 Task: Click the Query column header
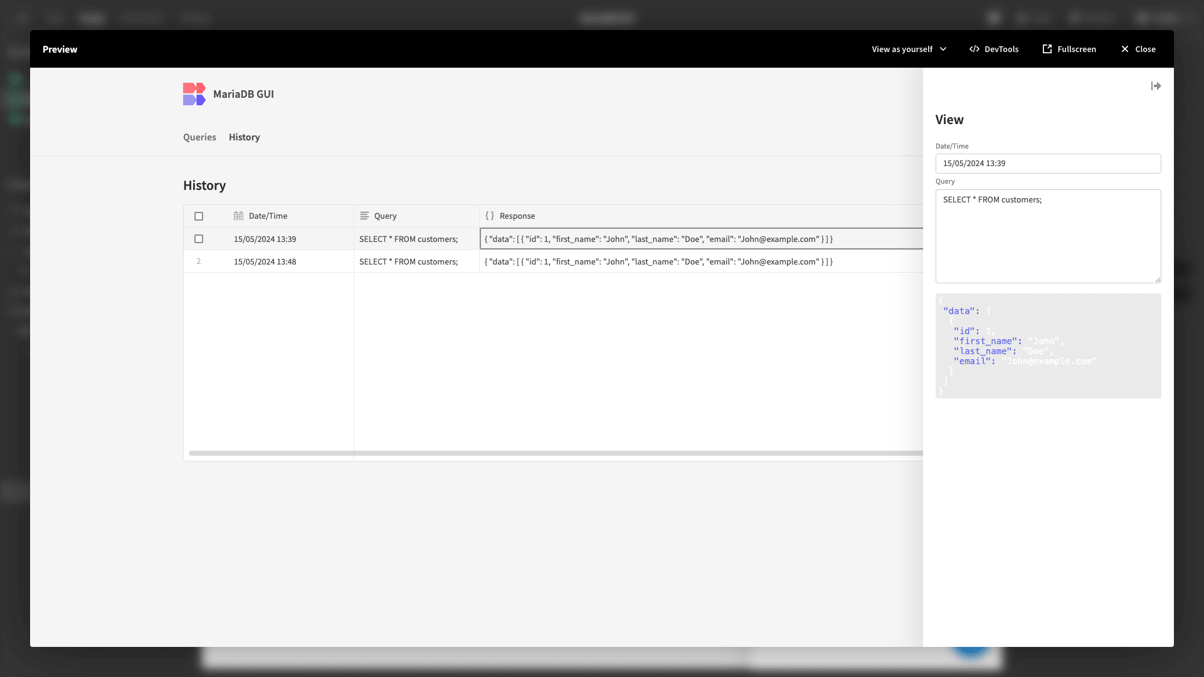click(x=416, y=216)
